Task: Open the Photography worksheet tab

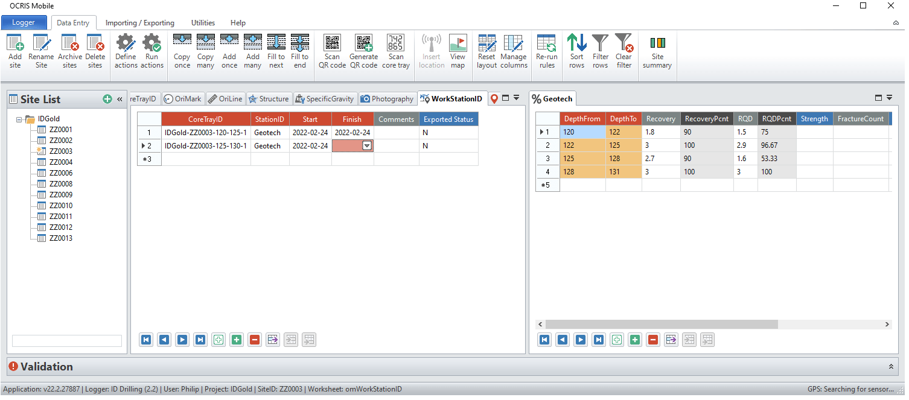Action: tap(387, 99)
